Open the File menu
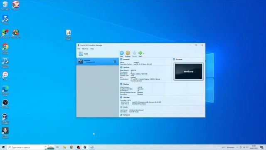Viewport: 266px width, 150px height. pos(79,49)
